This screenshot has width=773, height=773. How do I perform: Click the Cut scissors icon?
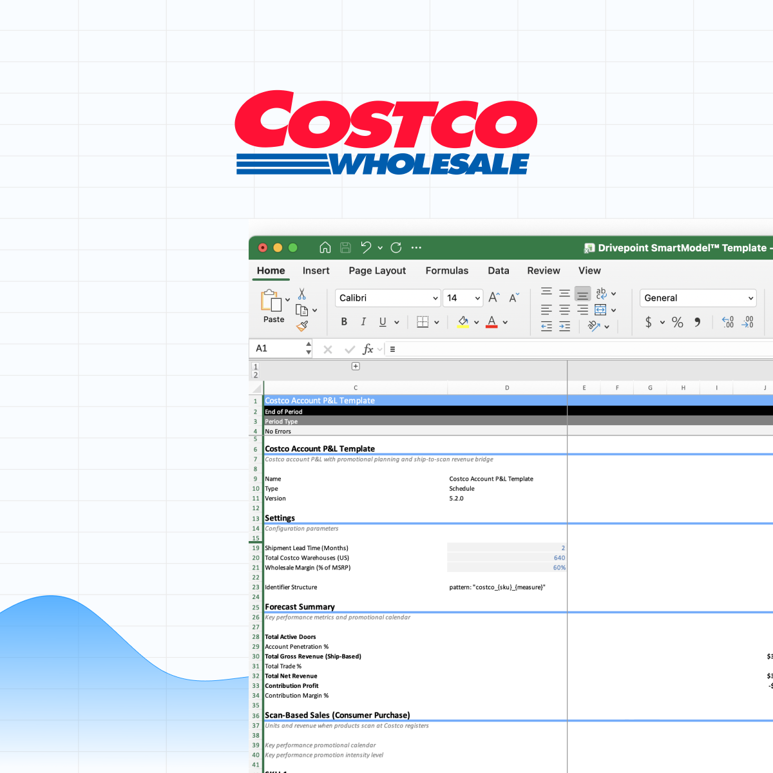(x=301, y=294)
